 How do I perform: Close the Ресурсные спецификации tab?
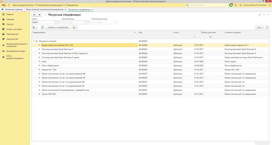[92, 9]
